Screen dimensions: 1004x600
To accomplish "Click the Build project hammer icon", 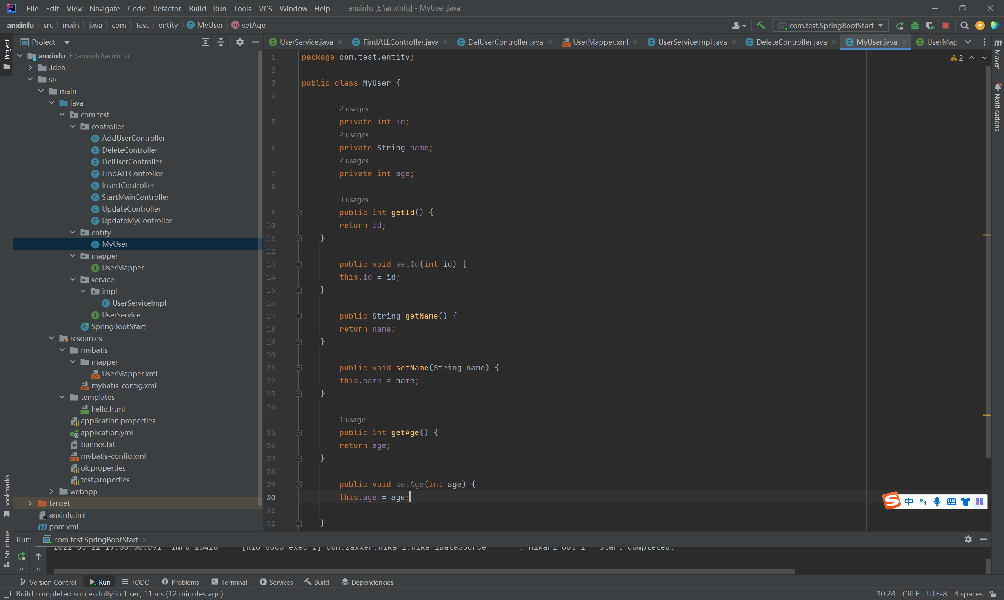I will [761, 26].
